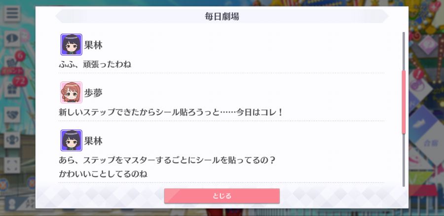Click Karin's avatar in the last message
This screenshot has height=216, width=444.
point(72,141)
